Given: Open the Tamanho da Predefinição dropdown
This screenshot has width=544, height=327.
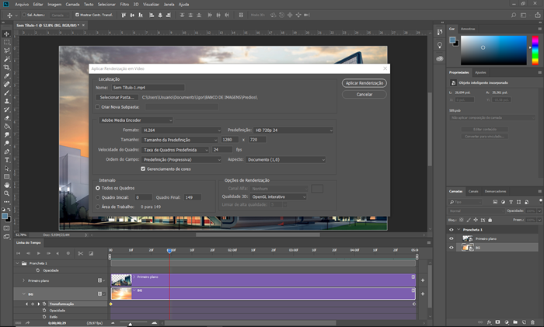Looking at the screenshot, I should click(180, 140).
